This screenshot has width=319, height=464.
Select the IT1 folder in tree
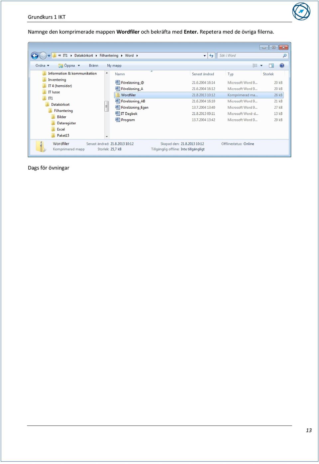[50, 98]
